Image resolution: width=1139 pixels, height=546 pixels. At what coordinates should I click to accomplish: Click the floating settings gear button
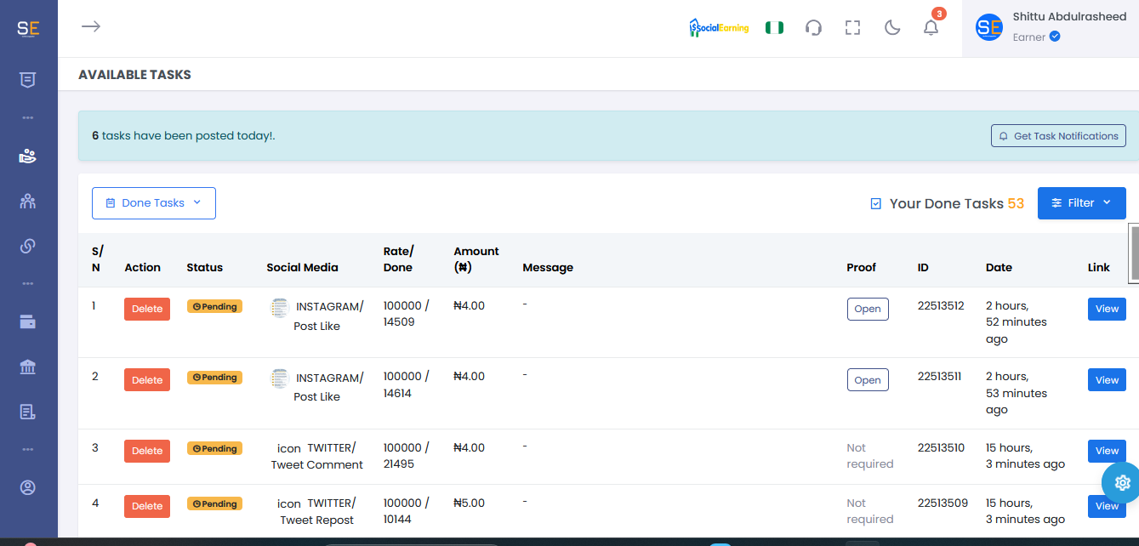(x=1122, y=482)
